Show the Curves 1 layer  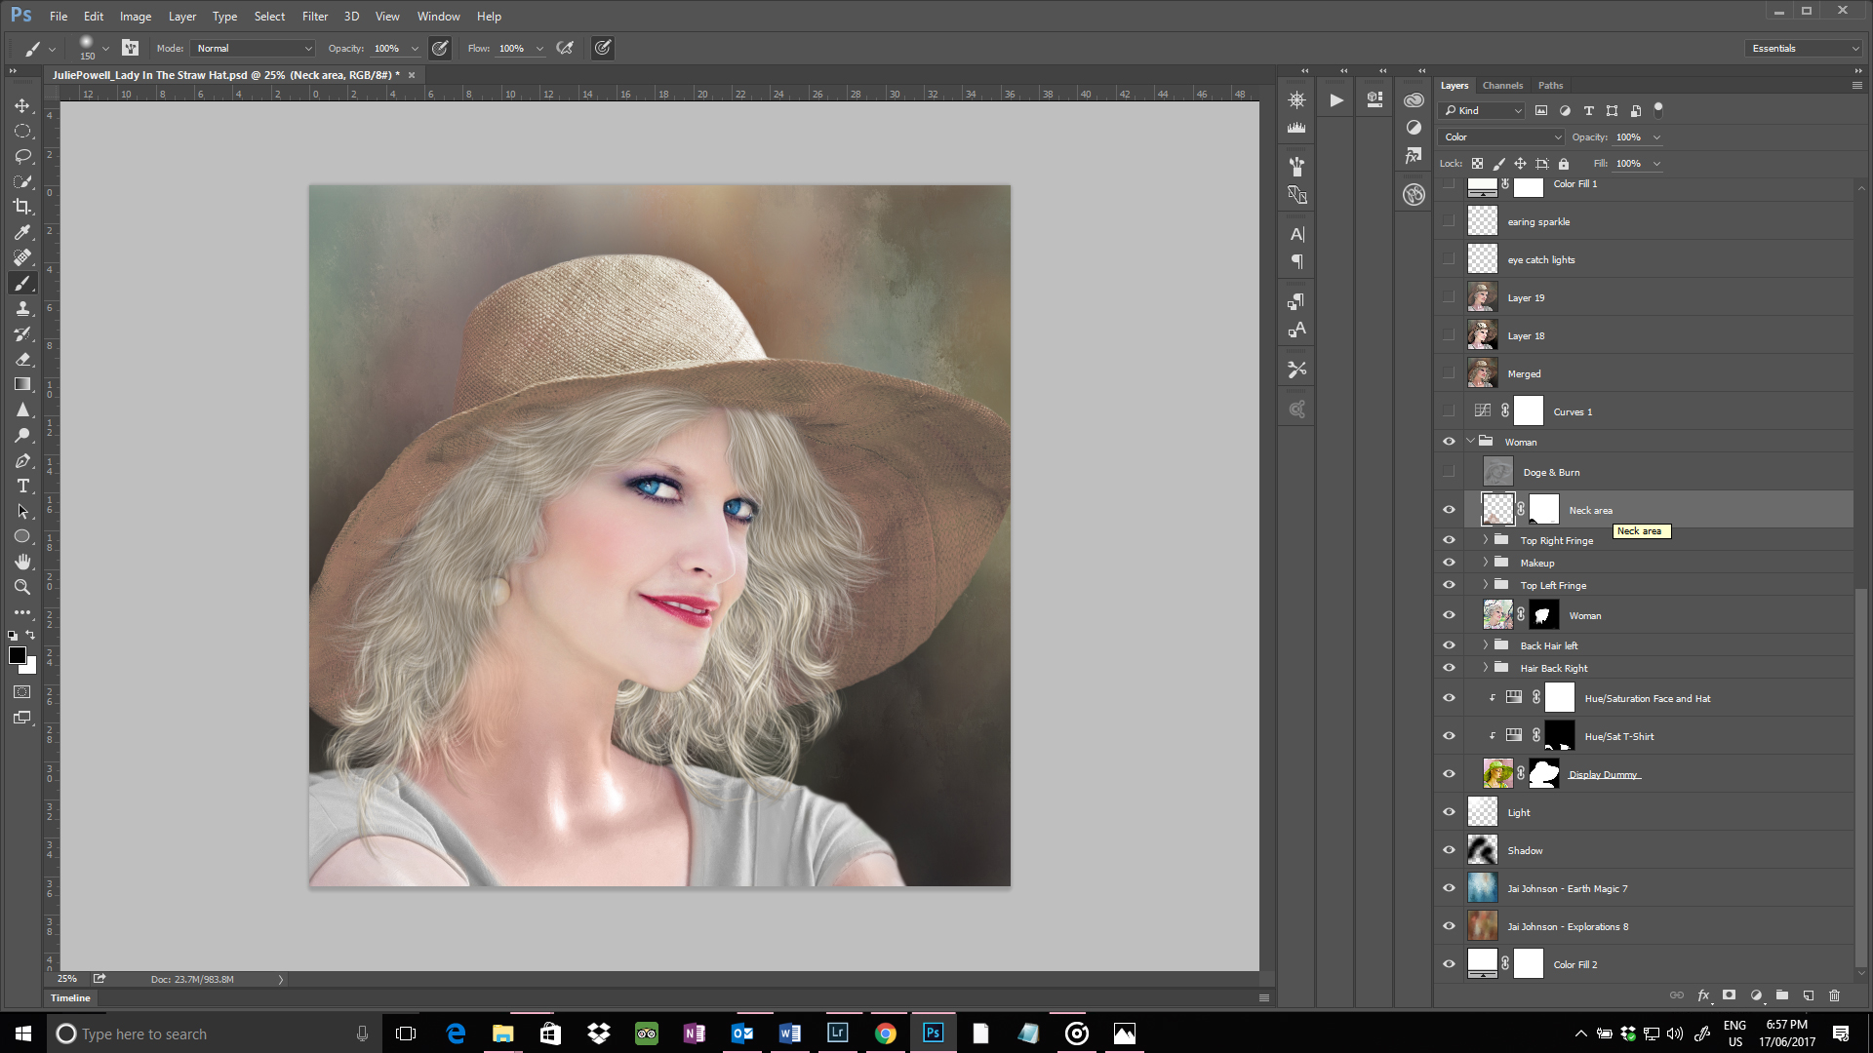(x=1449, y=411)
